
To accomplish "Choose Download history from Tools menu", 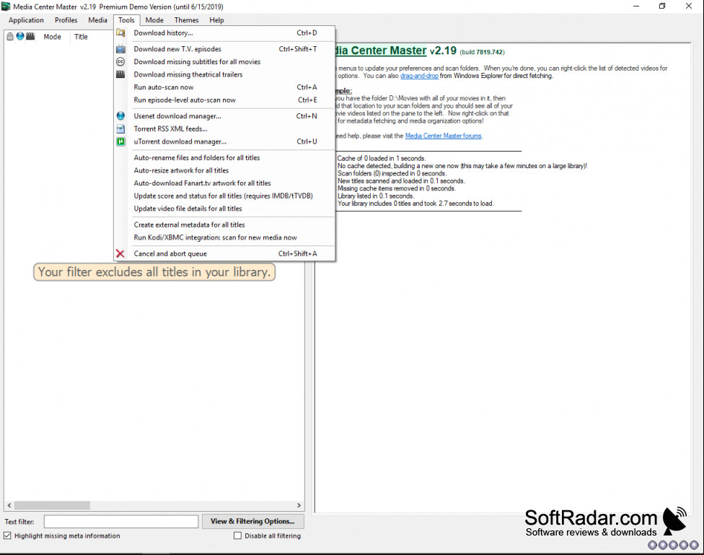I will [224, 32].
